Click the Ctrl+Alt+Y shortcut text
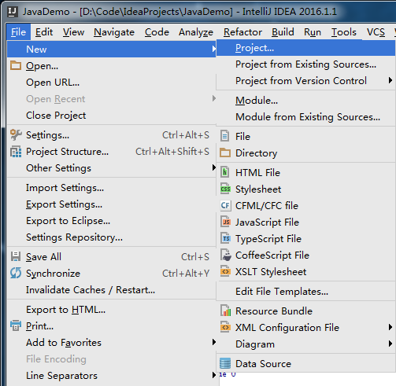396x386 pixels. pos(186,273)
